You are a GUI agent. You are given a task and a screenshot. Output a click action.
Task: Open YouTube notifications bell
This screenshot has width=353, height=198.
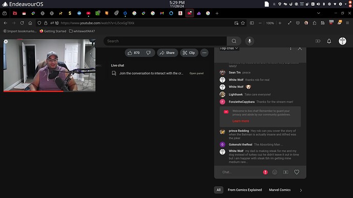[x=329, y=41]
